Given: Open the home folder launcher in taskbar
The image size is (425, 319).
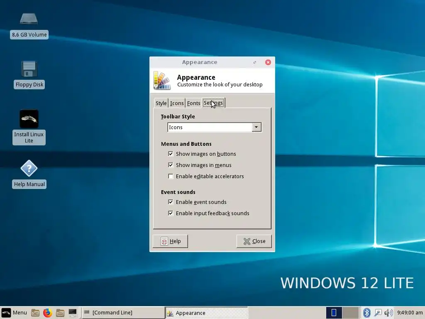Looking at the screenshot, I should click(60, 313).
